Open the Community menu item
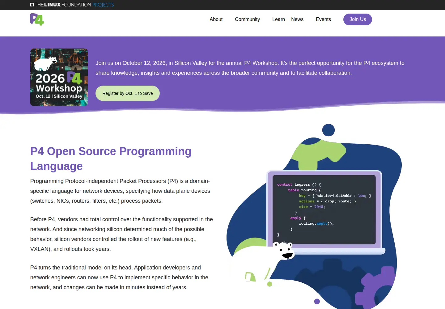Image resolution: width=445 pixels, height=309 pixels. point(247,19)
